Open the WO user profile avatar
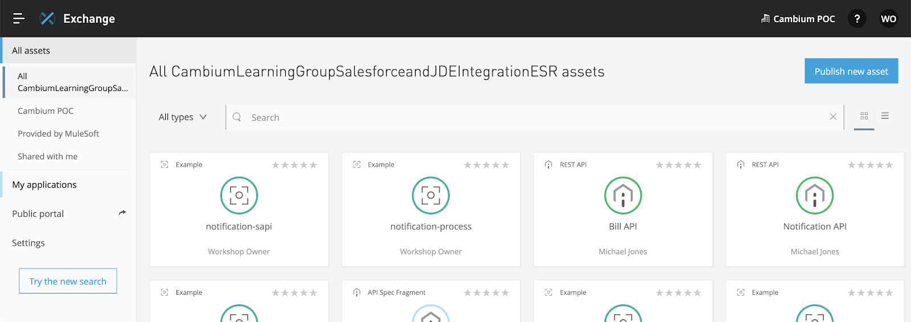 [x=888, y=19]
